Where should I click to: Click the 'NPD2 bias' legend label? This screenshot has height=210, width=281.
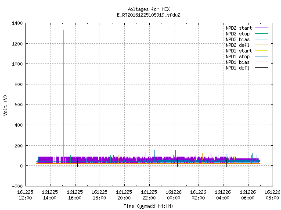pyautogui.click(x=238, y=39)
